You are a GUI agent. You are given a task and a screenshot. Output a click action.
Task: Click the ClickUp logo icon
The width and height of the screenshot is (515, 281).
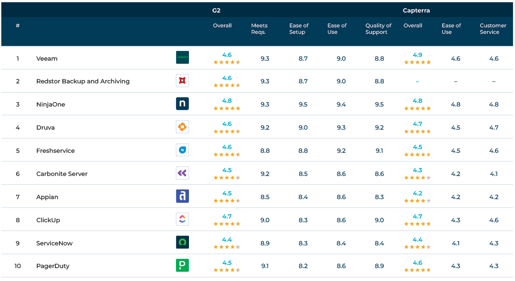[x=182, y=219]
